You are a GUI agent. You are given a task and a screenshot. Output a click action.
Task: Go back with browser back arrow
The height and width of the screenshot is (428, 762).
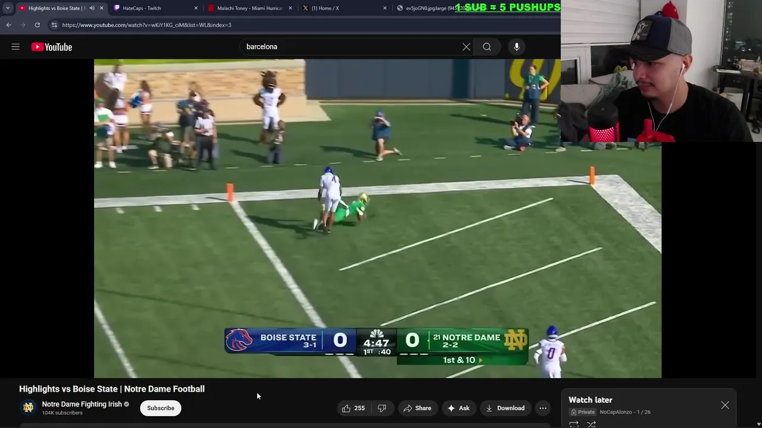(8, 25)
